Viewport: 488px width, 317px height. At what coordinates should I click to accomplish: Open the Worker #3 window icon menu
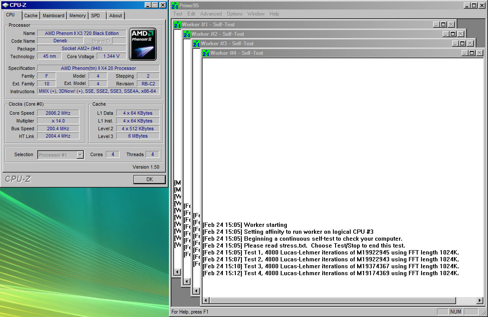(196, 44)
